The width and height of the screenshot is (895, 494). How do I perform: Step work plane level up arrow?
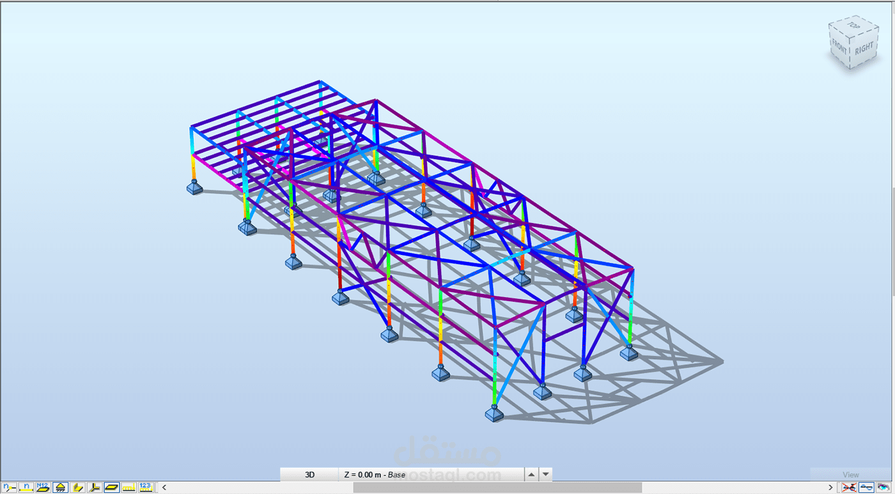point(531,475)
